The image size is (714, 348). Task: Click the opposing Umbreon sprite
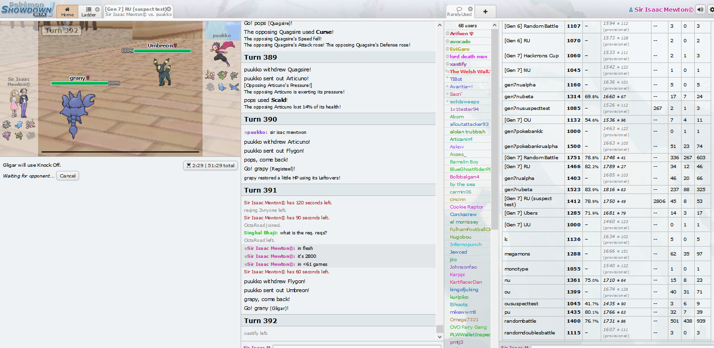(x=163, y=72)
